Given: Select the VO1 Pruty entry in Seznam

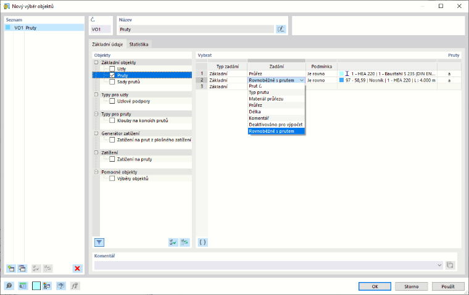Looking at the screenshot, I should tap(44, 28).
